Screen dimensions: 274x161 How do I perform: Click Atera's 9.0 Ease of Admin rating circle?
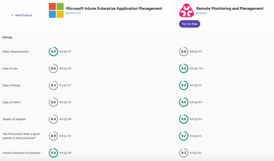(184, 102)
